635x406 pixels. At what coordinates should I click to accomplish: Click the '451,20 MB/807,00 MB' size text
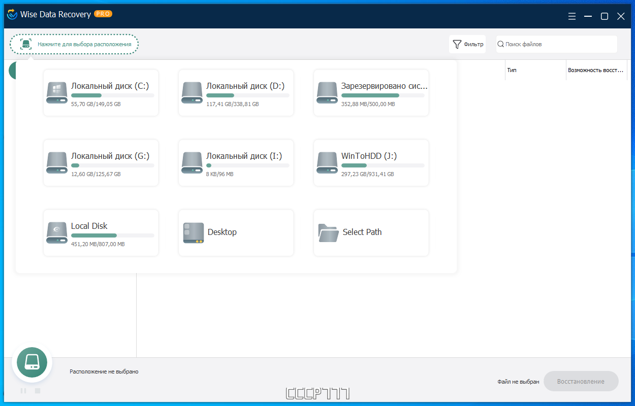(x=98, y=244)
